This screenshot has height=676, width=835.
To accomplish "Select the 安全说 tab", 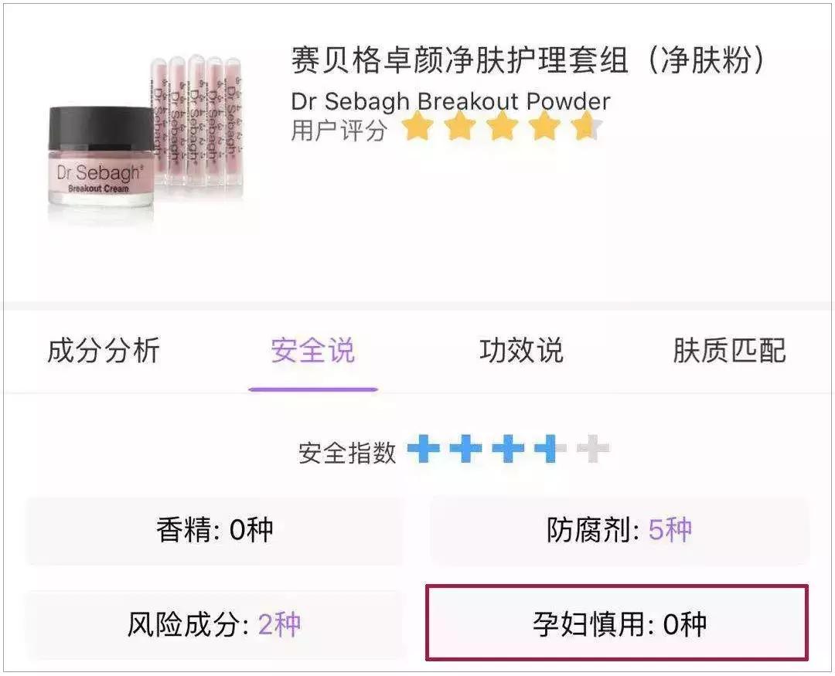I will 313,351.
